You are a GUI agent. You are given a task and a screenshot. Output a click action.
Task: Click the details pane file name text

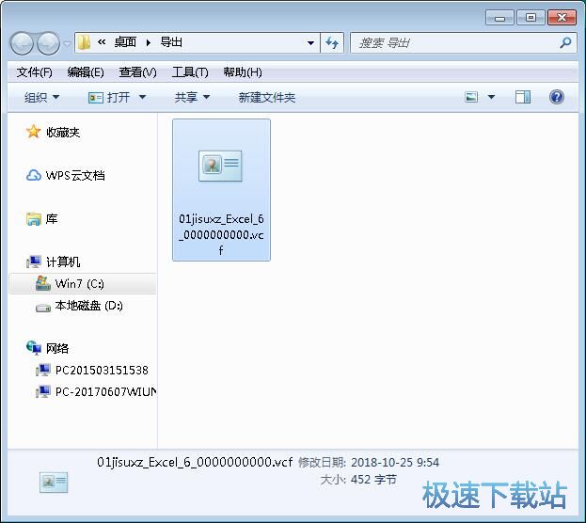195,463
